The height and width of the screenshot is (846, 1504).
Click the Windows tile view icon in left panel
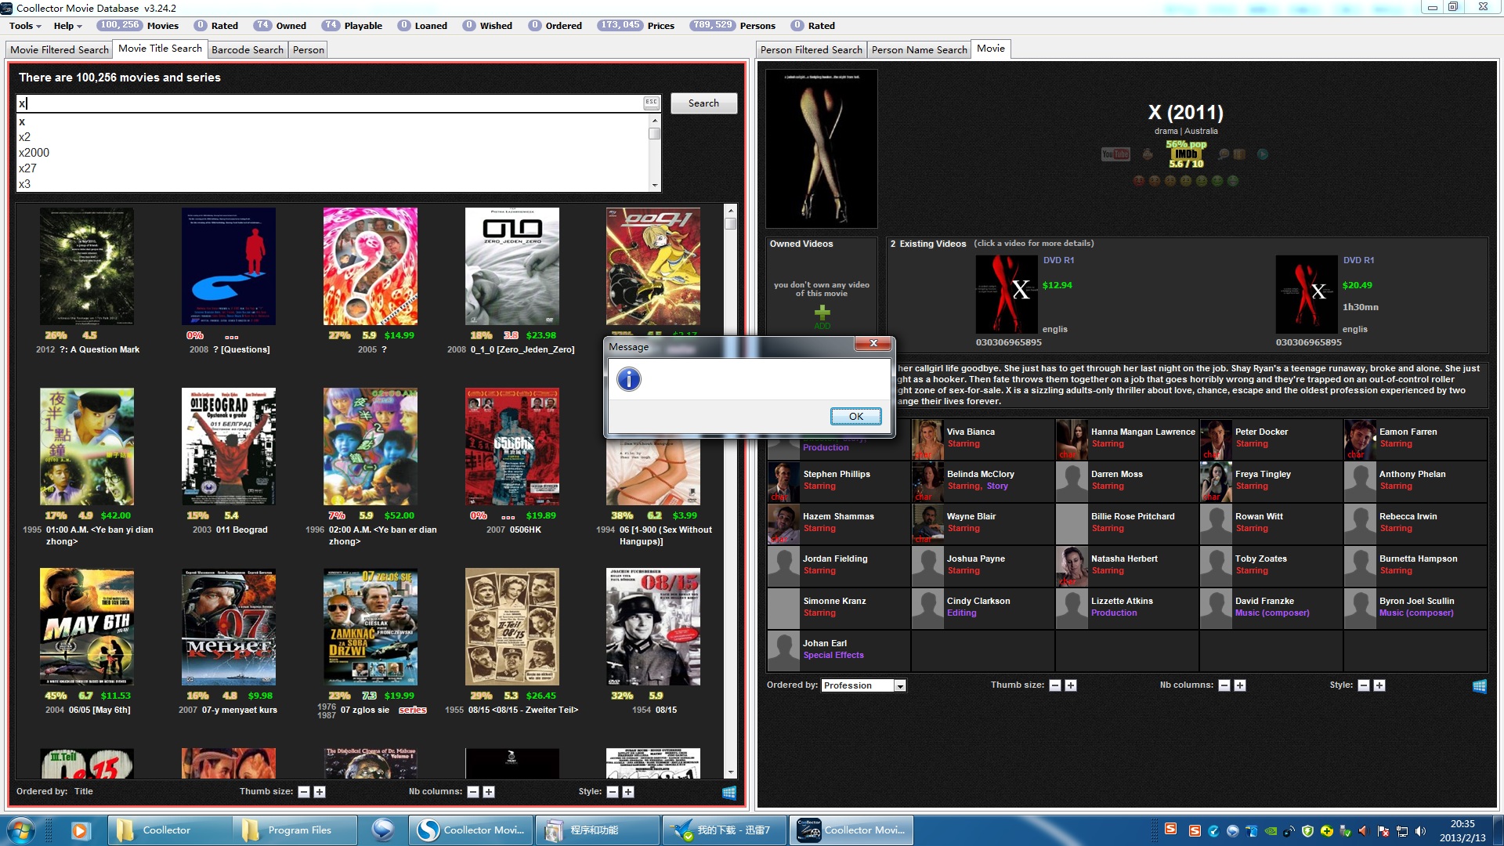pyautogui.click(x=729, y=793)
